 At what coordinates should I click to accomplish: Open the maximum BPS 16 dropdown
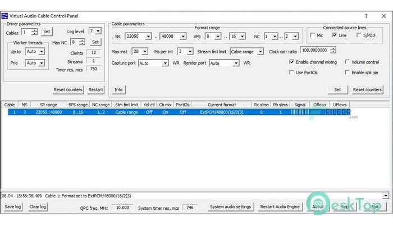pyautogui.click(x=242, y=37)
